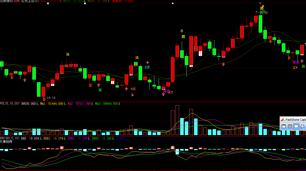Click the DDX(60,5,10) indicator label
Screen dimensions: 306x171
[x=10, y=138]
